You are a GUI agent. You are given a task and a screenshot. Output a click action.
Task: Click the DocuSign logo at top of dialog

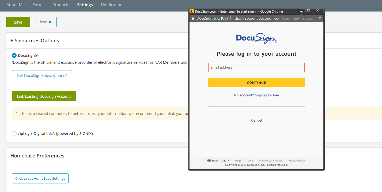[x=256, y=38]
